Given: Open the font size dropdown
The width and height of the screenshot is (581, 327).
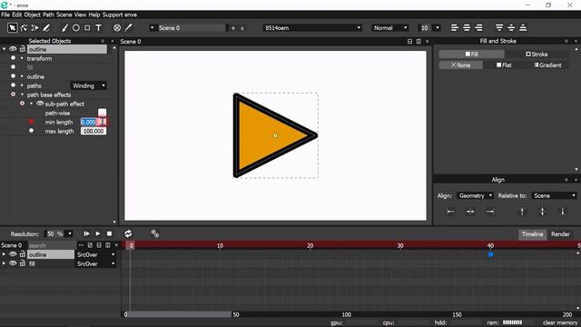Looking at the screenshot, I should click(438, 28).
